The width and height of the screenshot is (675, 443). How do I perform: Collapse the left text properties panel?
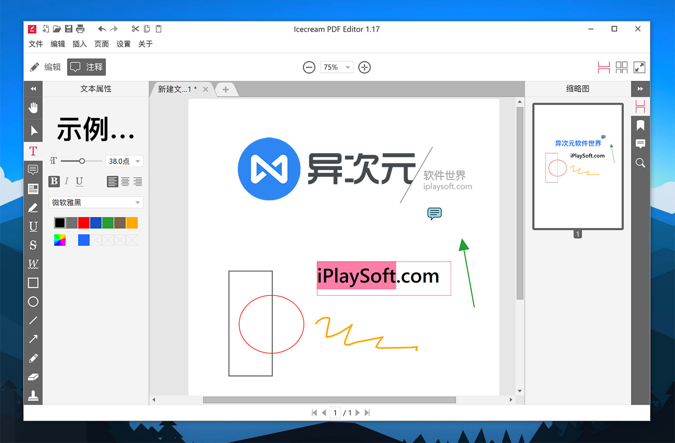pyautogui.click(x=33, y=88)
